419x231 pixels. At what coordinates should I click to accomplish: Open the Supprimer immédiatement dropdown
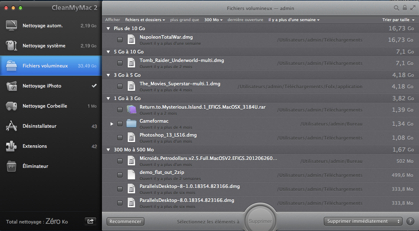coord(363,221)
